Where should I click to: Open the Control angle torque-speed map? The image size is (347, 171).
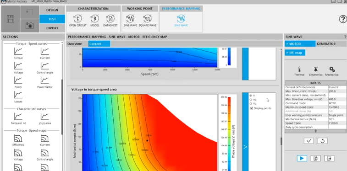[x=45, y=155]
